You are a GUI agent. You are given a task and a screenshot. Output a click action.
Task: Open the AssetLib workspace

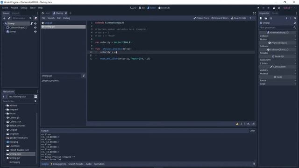pyautogui.click(x=164, y=8)
